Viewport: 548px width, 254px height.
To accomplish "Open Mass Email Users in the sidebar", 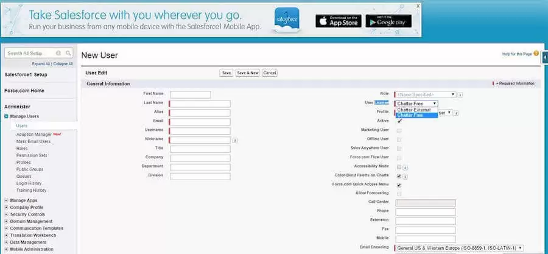I will coord(33,141).
